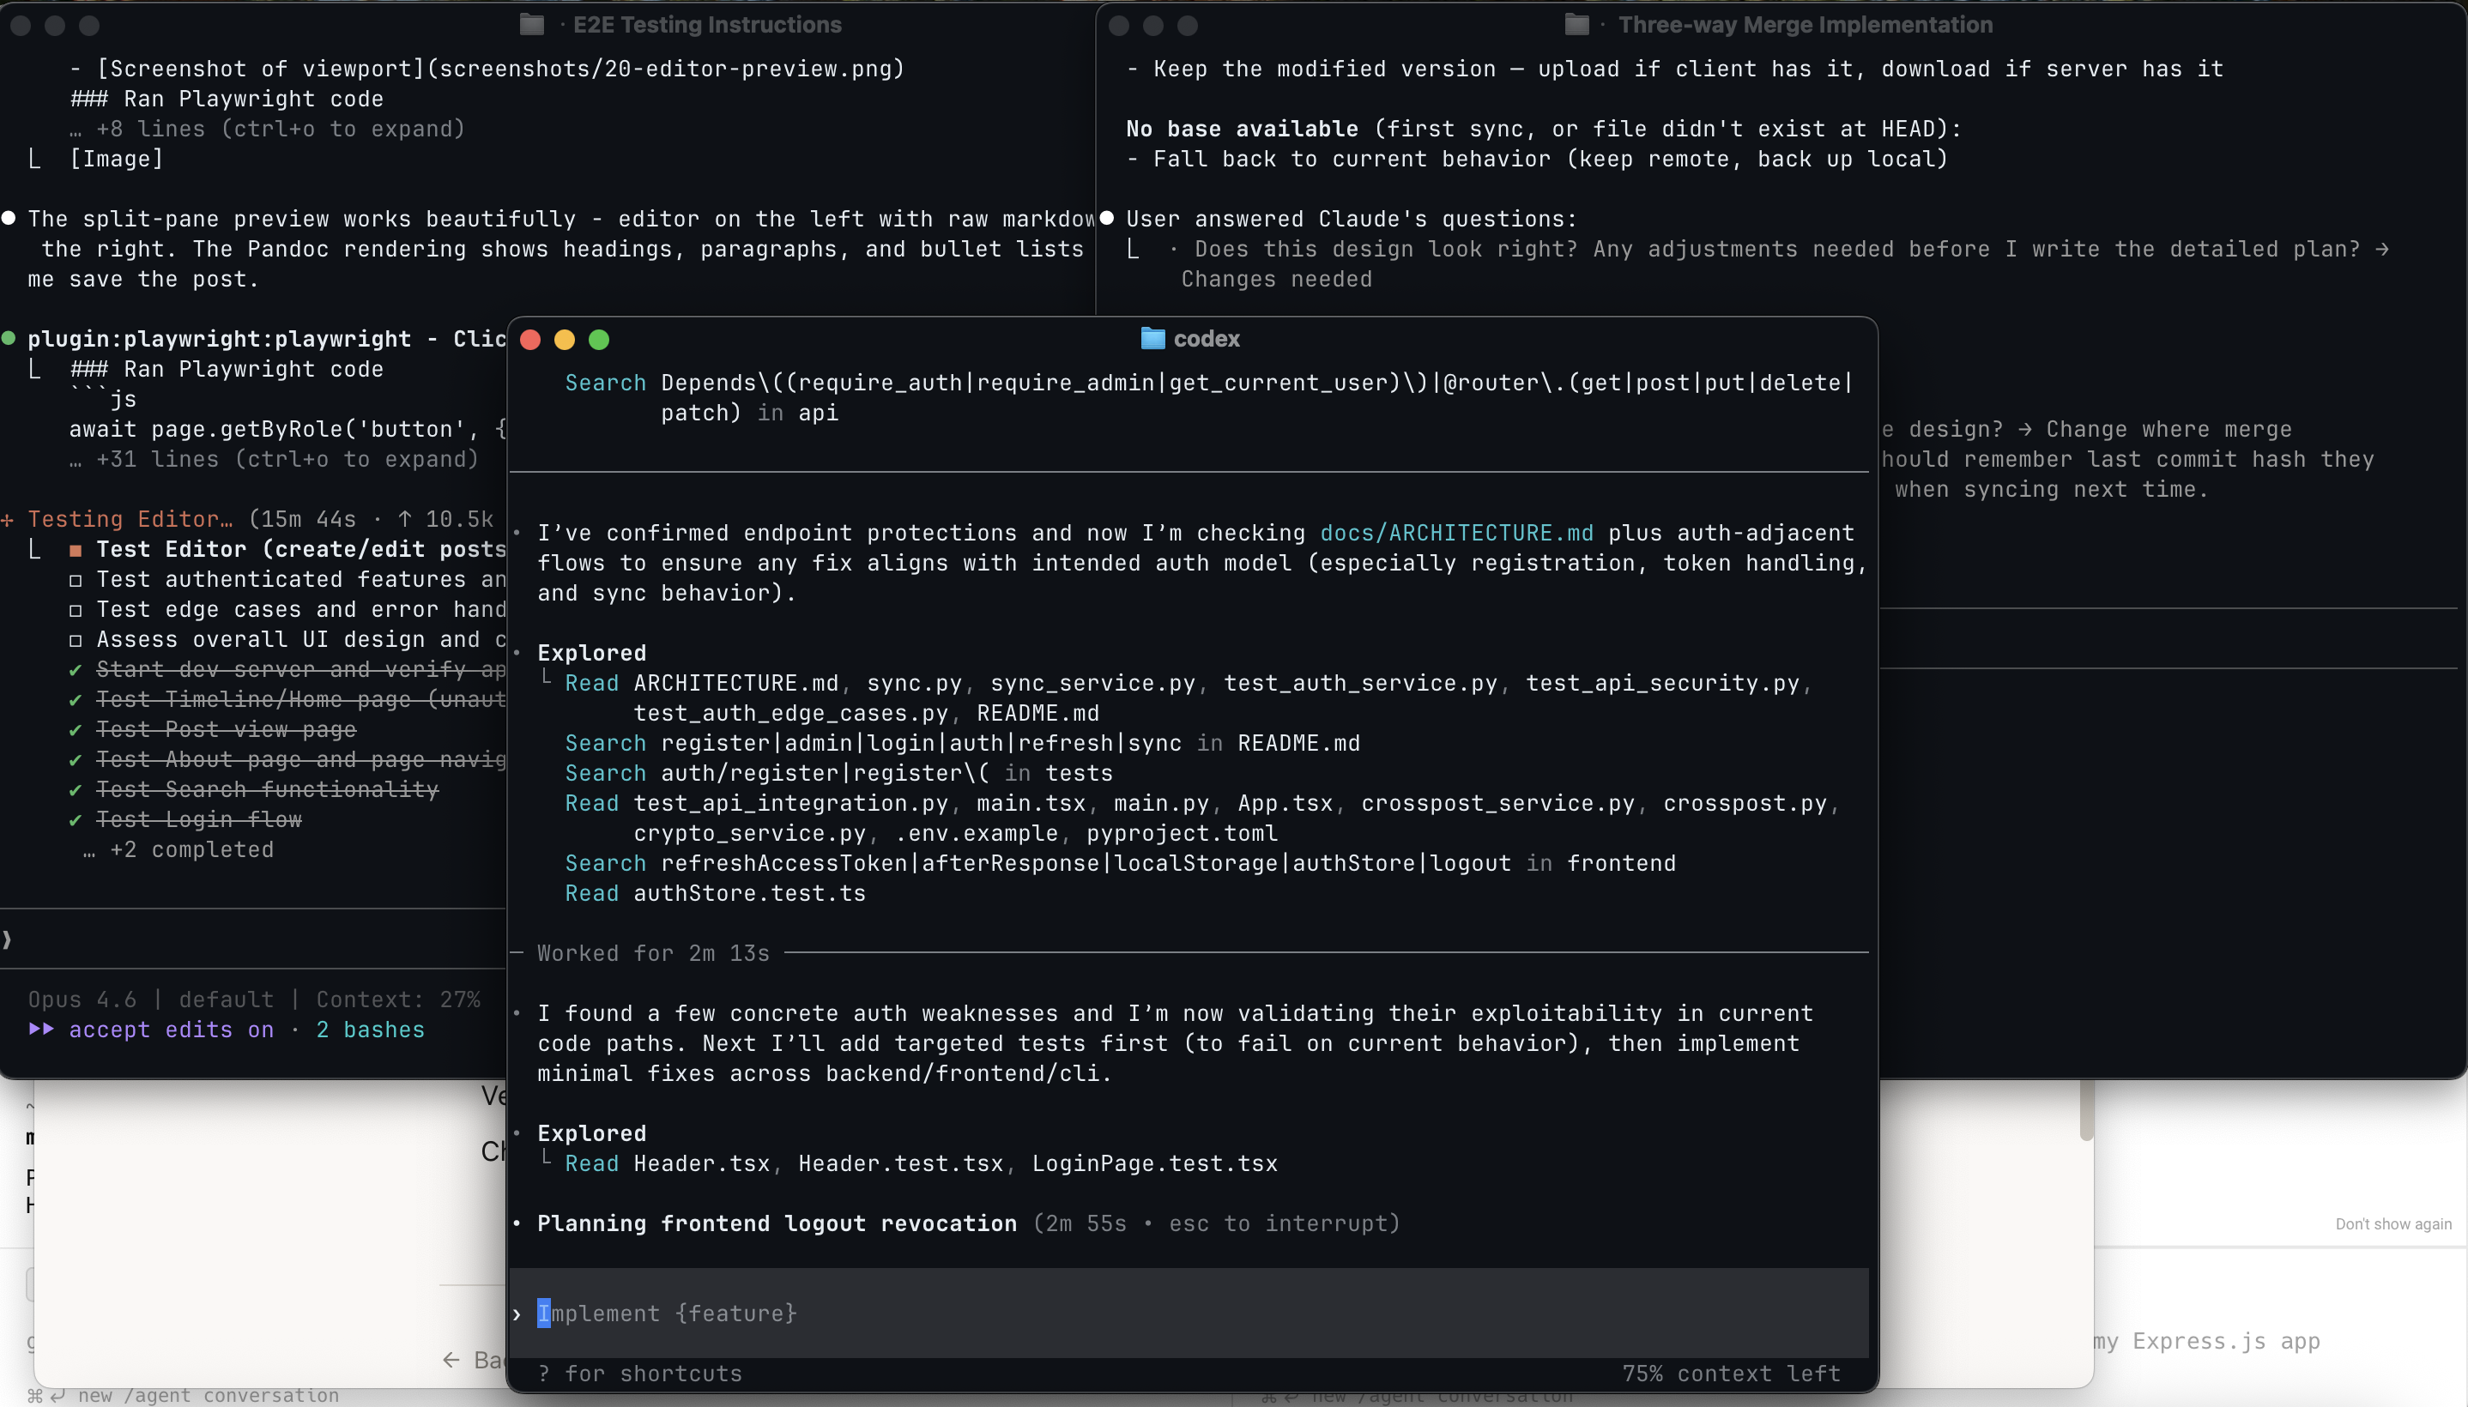Click the blue folder icon beside codex title
This screenshot has width=2468, height=1407.
click(1152, 338)
